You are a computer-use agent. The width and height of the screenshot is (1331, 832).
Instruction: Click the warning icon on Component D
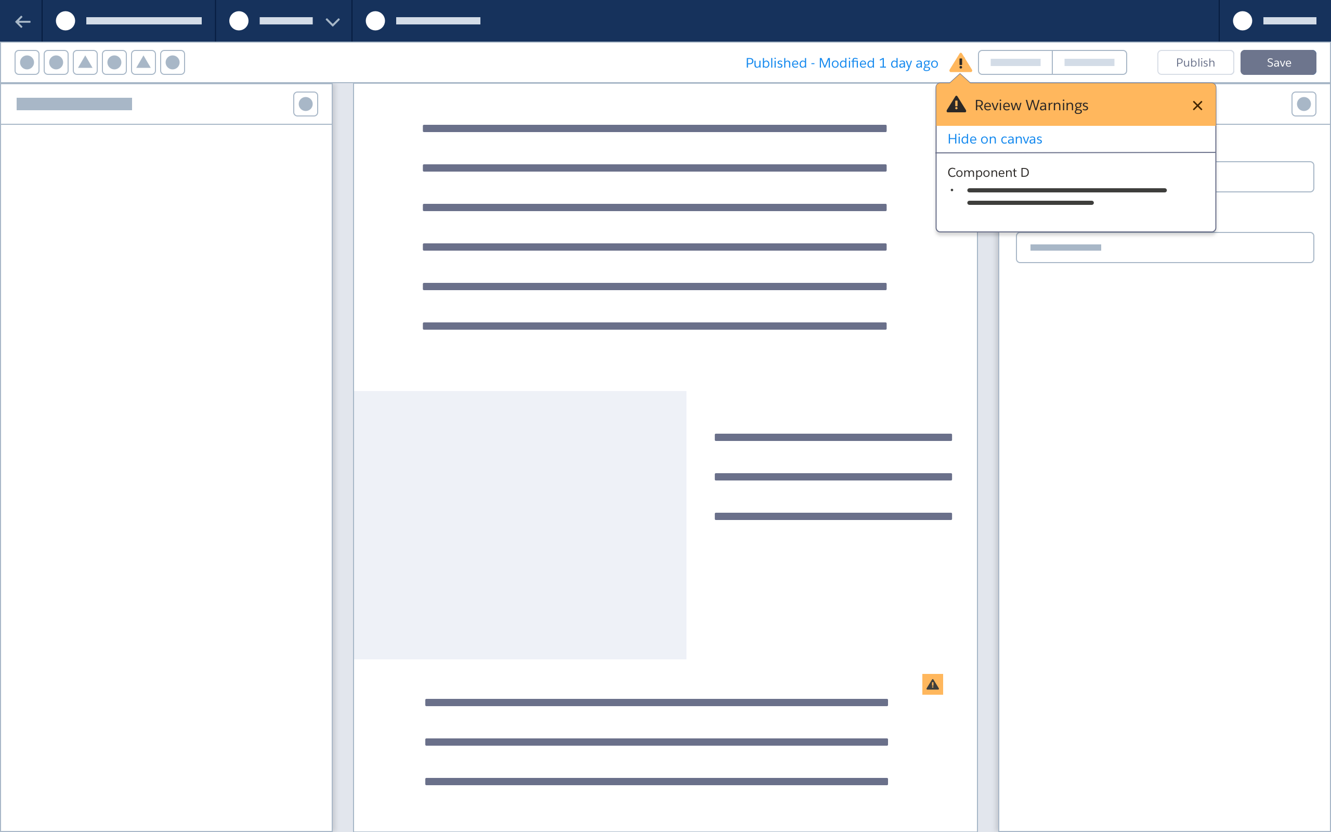point(932,684)
